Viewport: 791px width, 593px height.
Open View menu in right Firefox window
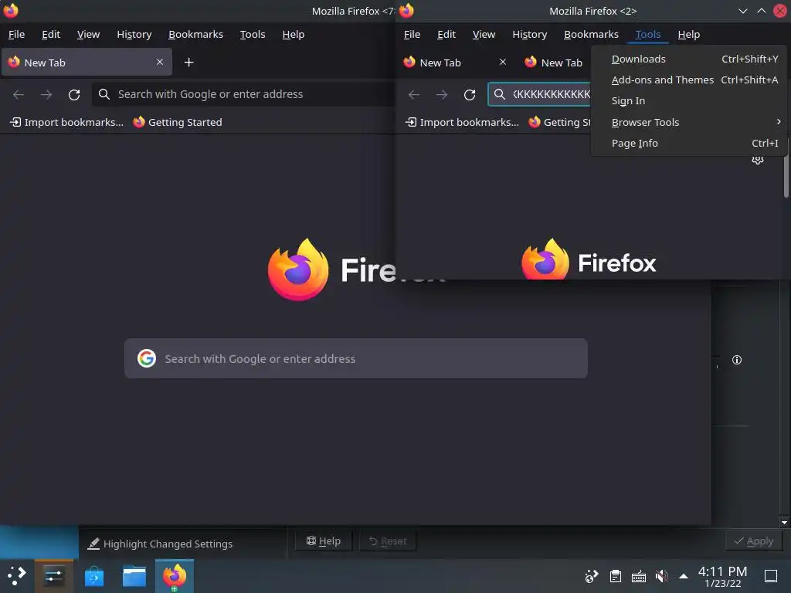484,34
